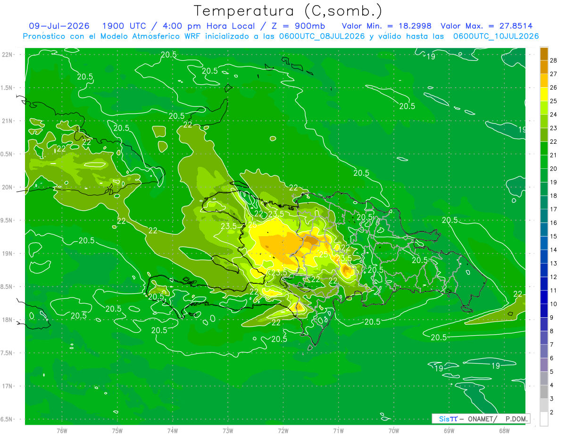Click the blue 'SisTT' logo text
Image resolution: width=566 pixels, height=437 pixels.
(x=448, y=419)
